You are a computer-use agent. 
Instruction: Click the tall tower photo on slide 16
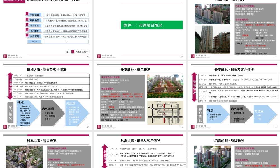coord(212,39)
